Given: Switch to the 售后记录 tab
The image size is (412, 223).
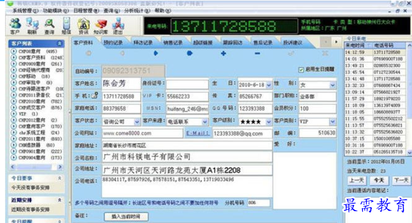Looking at the screenshot, I should (262, 42).
